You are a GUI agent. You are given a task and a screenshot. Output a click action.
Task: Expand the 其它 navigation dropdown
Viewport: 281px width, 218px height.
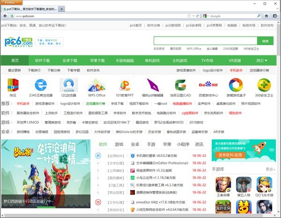pos(262,61)
